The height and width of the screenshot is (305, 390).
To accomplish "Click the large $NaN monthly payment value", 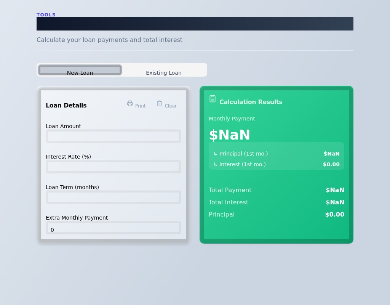I will point(229,135).
